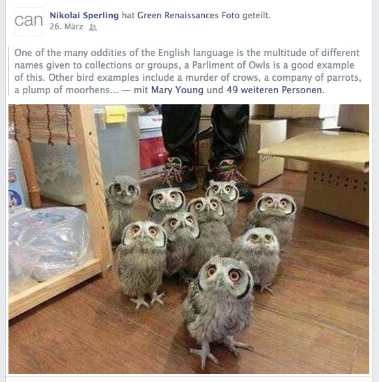Show the '49 weiteren Personen' tagged list

tap(275, 90)
